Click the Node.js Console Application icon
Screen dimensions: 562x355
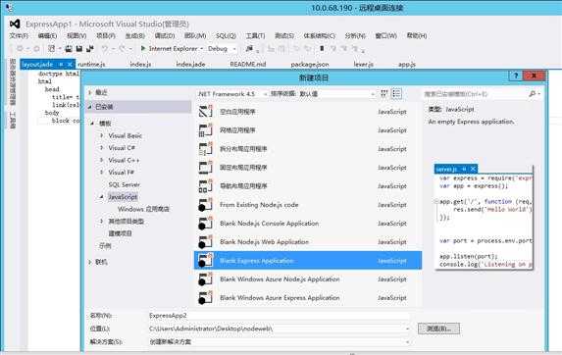[206, 224]
